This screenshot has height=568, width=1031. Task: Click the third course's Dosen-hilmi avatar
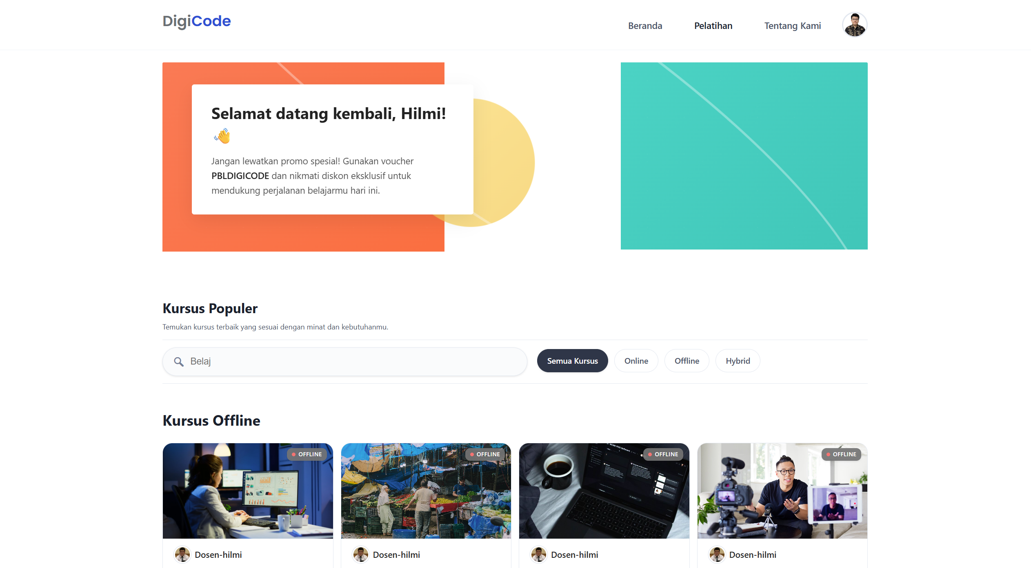pyautogui.click(x=538, y=555)
